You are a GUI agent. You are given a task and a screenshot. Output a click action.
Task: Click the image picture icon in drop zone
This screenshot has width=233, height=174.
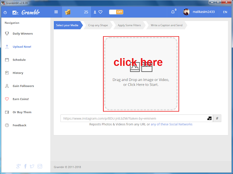[x=135, y=67]
